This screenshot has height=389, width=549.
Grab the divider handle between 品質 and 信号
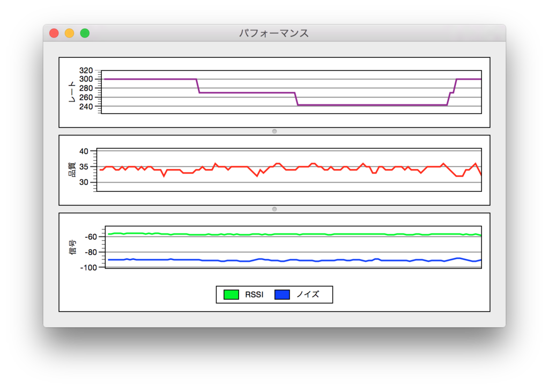click(274, 209)
